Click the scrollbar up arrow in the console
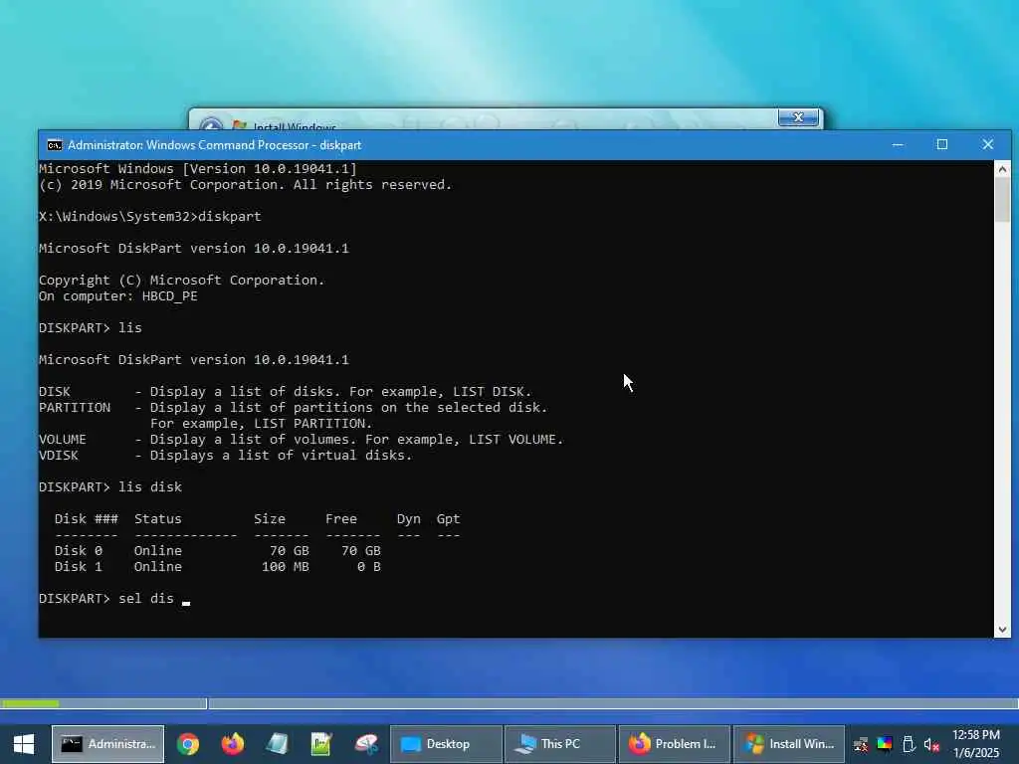Image resolution: width=1019 pixels, height=764 pixels. (1002, 169)
